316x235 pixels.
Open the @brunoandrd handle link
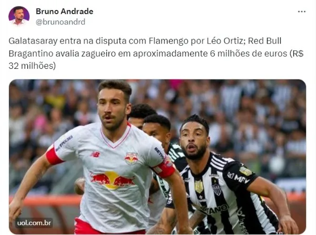(61, 22)
